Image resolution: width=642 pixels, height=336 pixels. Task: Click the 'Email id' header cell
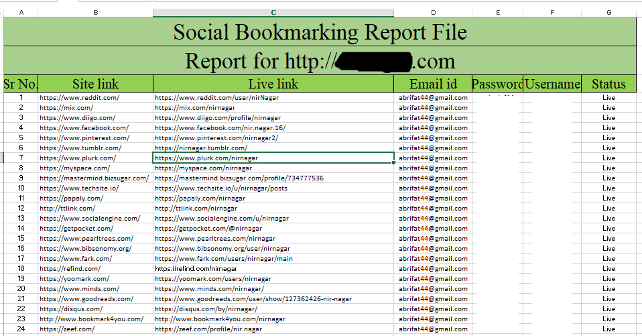coord(433,84)
